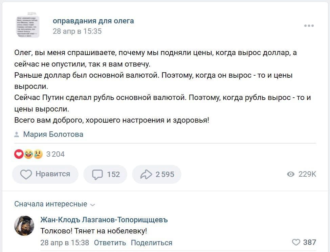Viewport: 330px width, 252px height.
Task: Click the laughing reaction emoji
Action: pos(28,154)
